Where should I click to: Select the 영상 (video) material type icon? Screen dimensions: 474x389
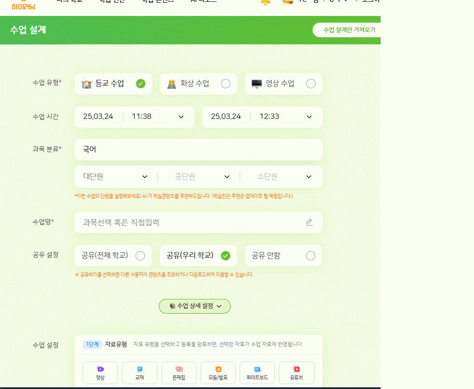pos(100,373)
